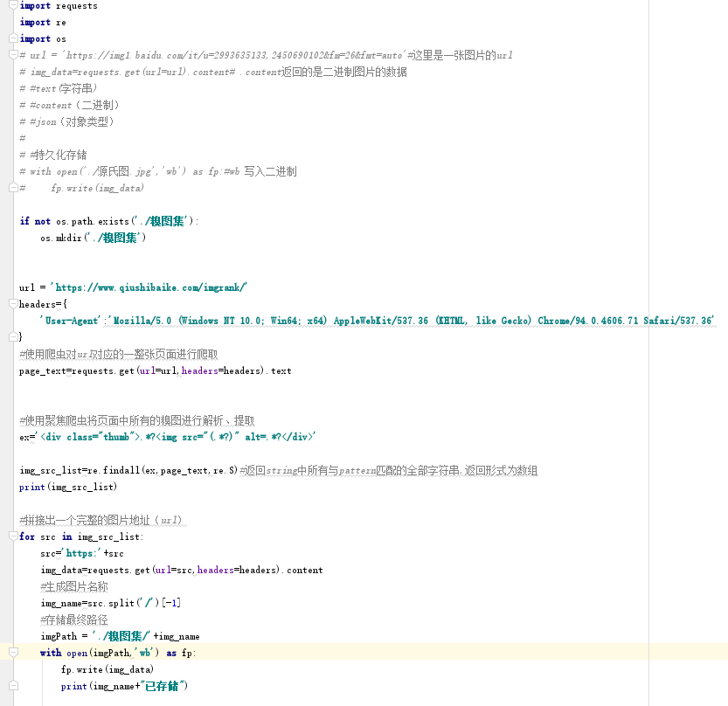Viewport: 728px width, 706px height.
Task: Collapse the comment block starting at '# url ='
Action: (13, 55)
